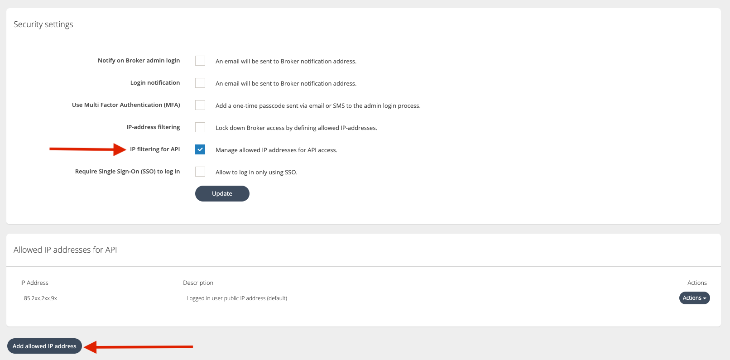The width and height of the screenshot is (730, 360).
Task: Click the 'Allowed IP addresses for API' heading
Action: click(x=65, y=250)
